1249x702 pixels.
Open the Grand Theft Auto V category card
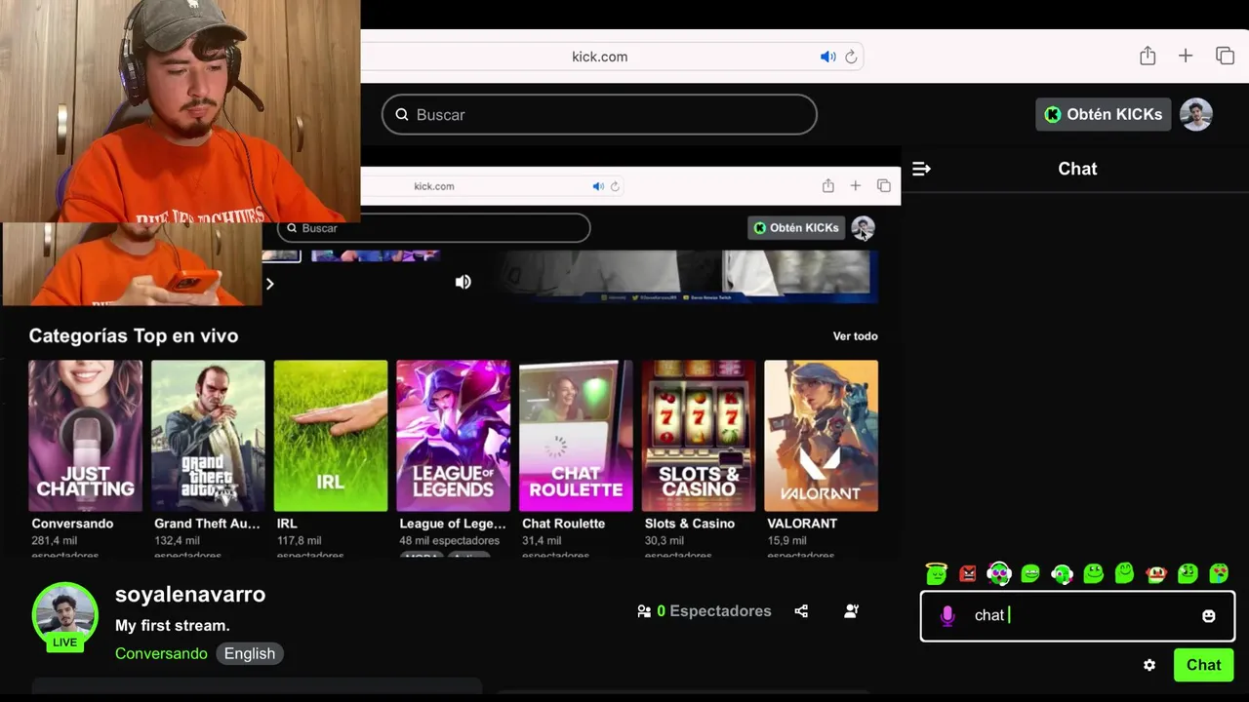point(208,436)
